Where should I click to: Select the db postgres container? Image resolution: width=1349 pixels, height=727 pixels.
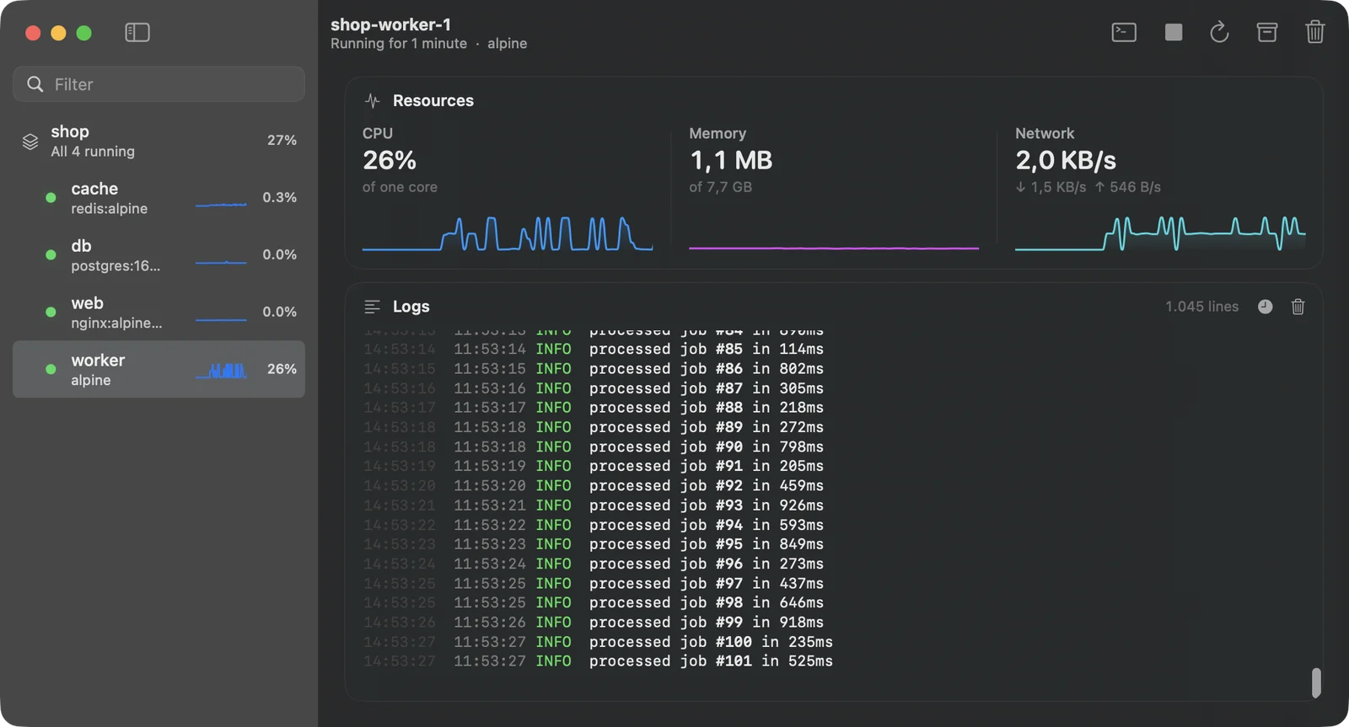159,254
